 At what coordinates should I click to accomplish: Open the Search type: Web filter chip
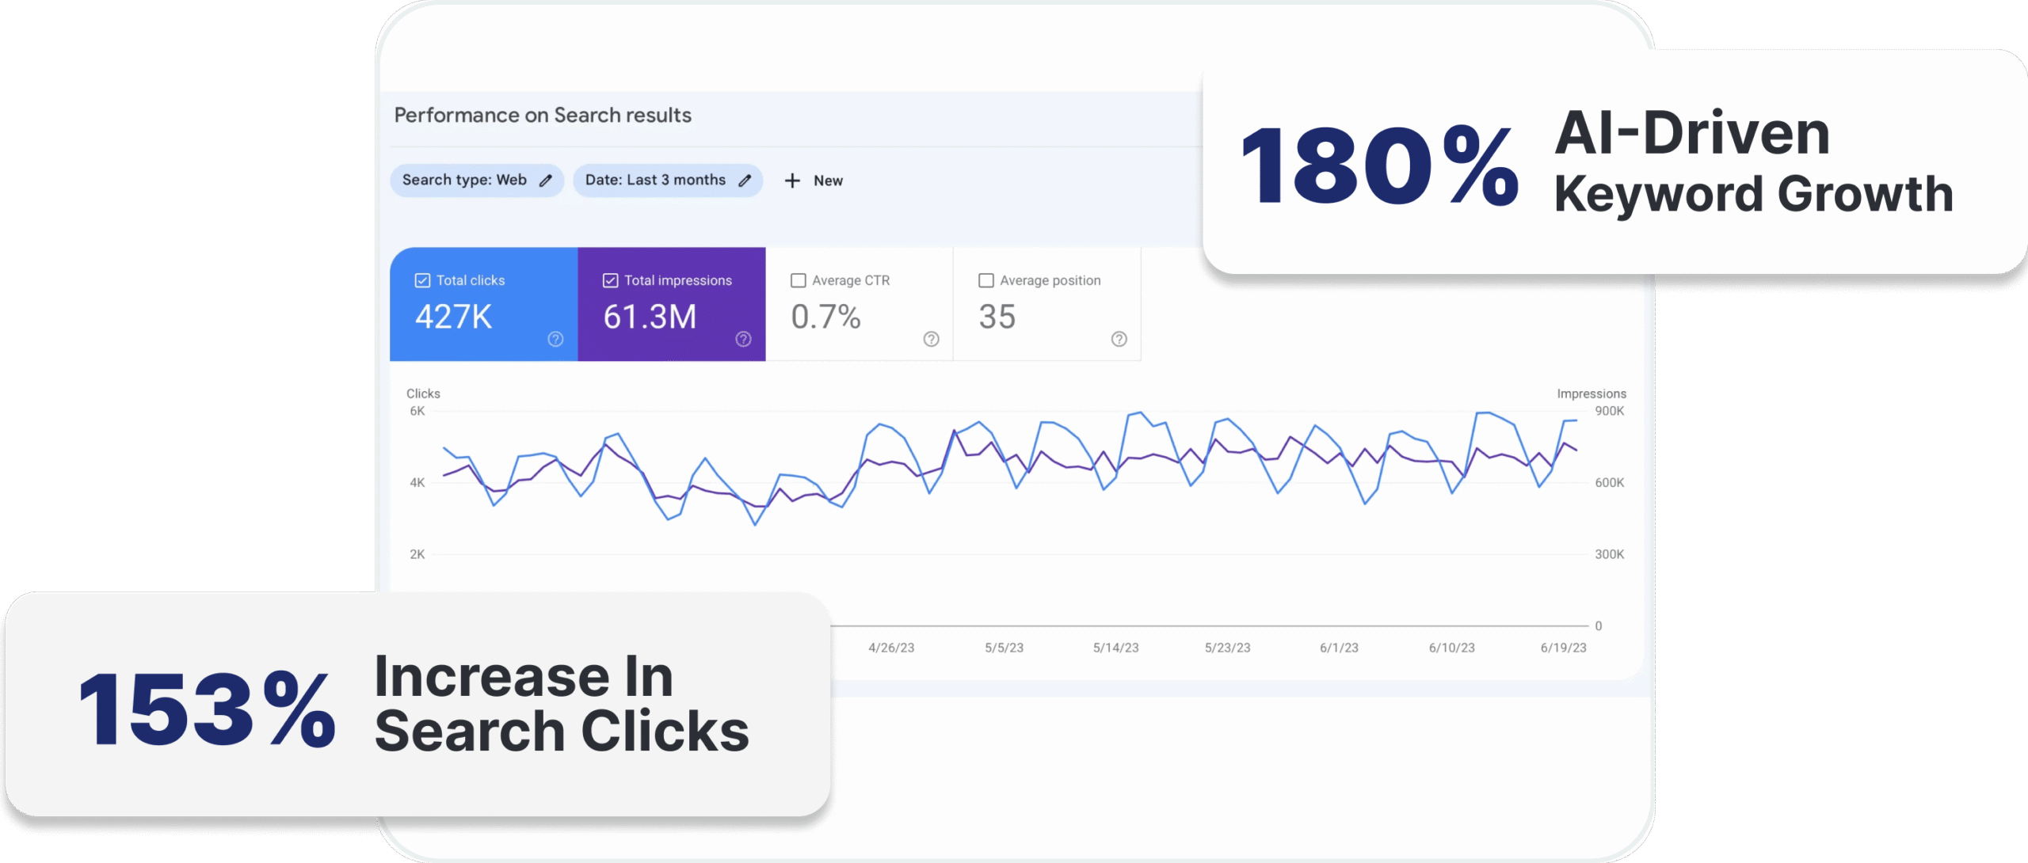(x=464, y=180)
